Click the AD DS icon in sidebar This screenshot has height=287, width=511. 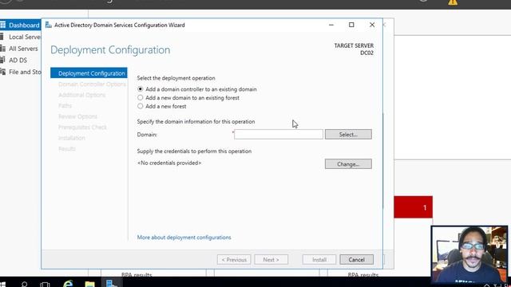tap(2, 61)
